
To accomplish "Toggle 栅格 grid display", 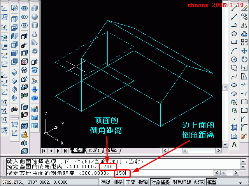I will point(118,182).
